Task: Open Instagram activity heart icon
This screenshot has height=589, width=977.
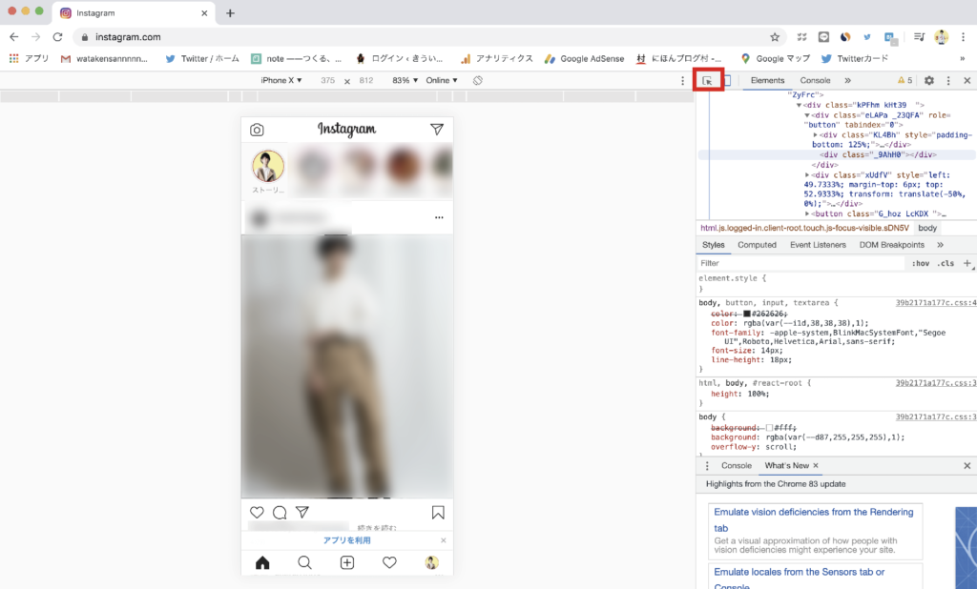Action: pos(389,563)
